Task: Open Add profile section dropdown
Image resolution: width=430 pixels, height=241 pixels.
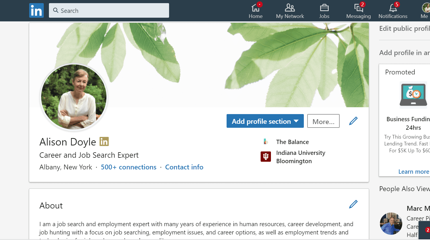Action: [x=265, y=121]
